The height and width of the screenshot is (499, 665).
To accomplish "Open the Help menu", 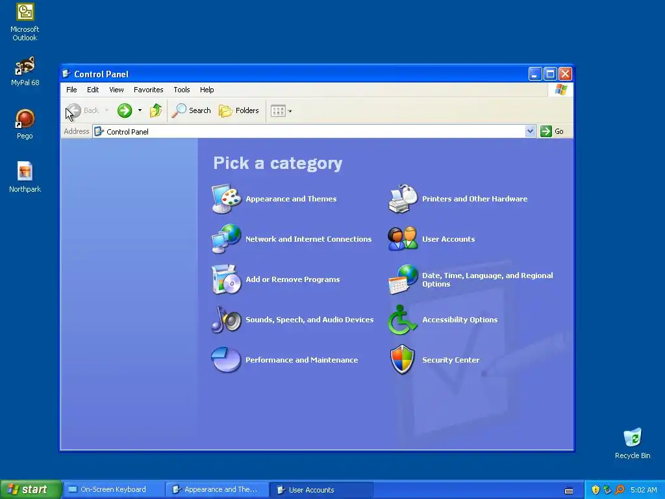I will coord(207,90).
